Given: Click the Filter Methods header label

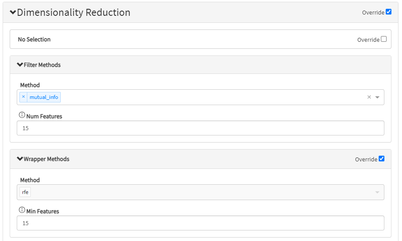Looking at the screenshot, I should [42, 65].
